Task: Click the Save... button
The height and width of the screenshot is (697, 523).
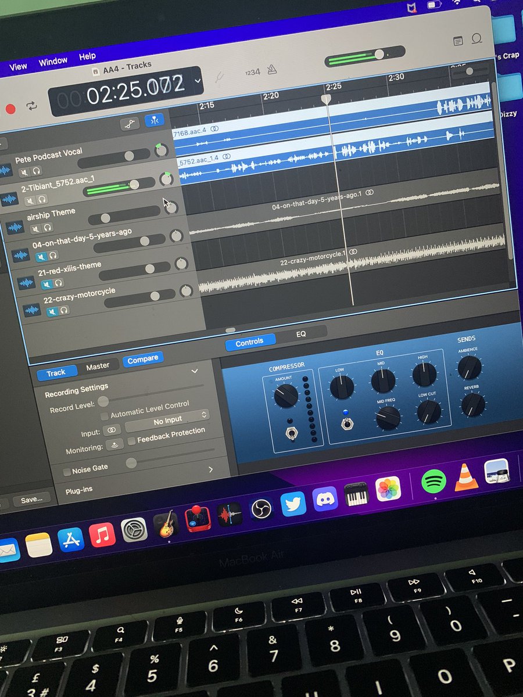Action: (31, 499)
